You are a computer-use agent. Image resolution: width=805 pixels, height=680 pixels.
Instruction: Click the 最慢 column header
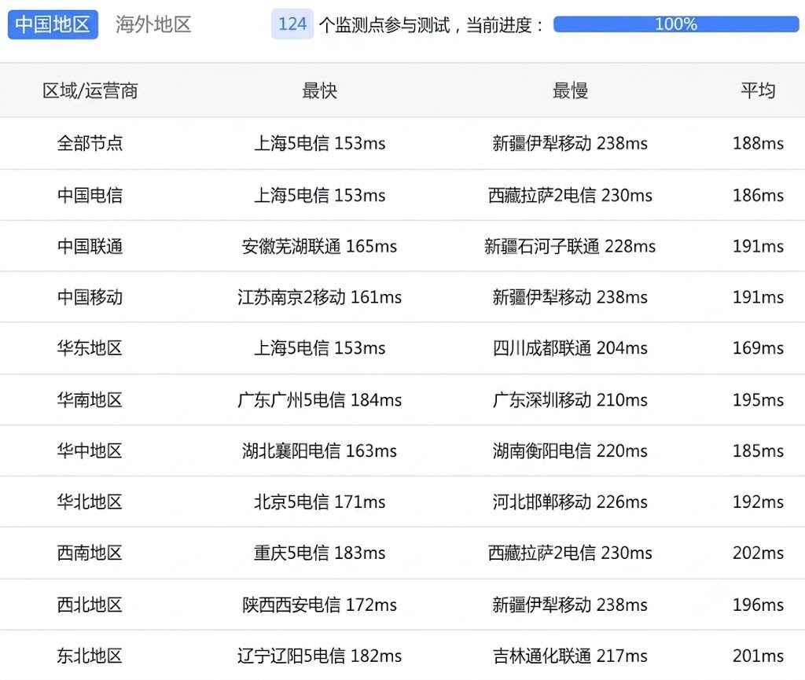[570, 91]
